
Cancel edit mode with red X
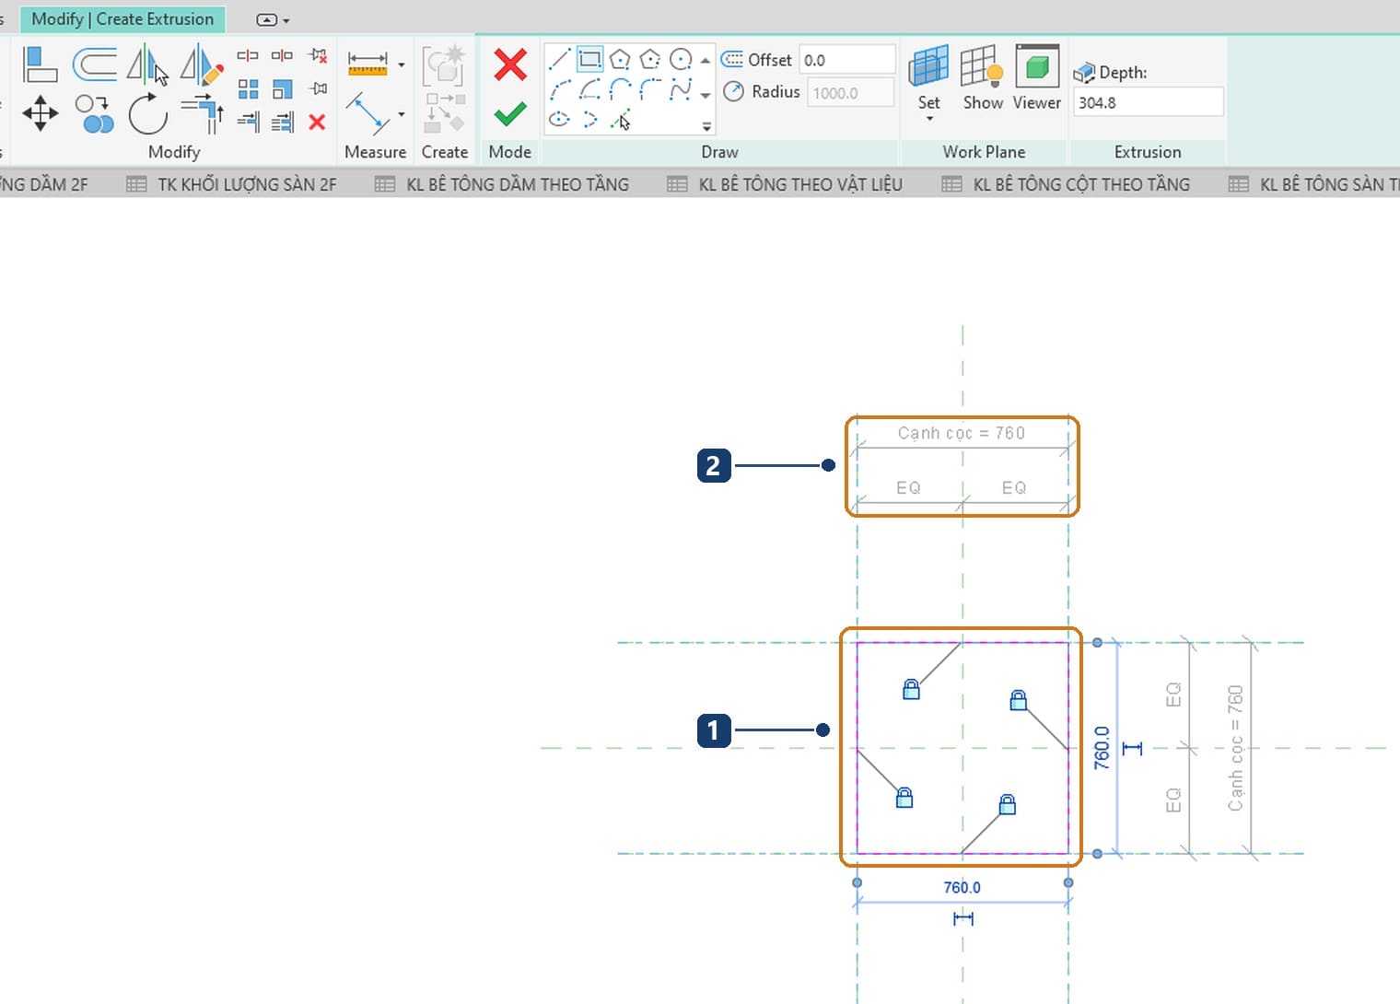[x=509, y=65]
